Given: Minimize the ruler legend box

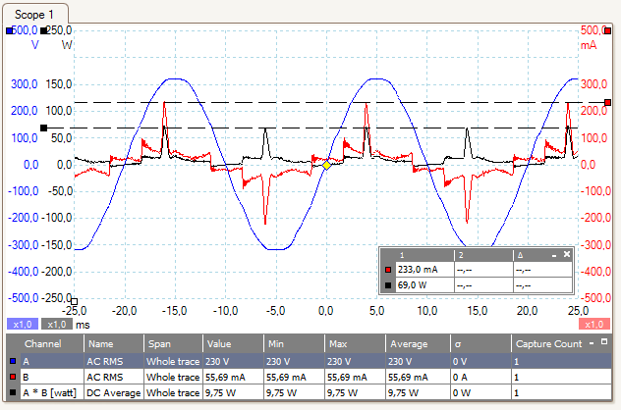Looking at the screenshot, I should tap(553, 255).
